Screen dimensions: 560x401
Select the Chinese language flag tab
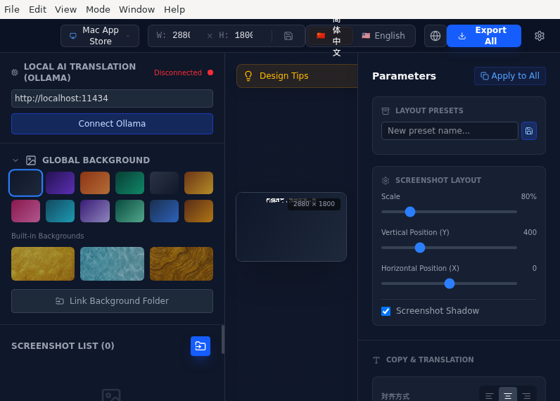point(329,36)
